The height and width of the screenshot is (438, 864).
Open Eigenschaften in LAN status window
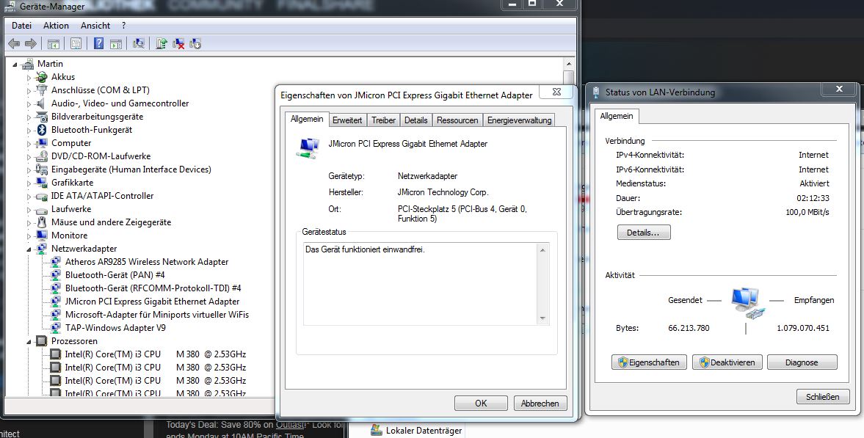[649, 362]
